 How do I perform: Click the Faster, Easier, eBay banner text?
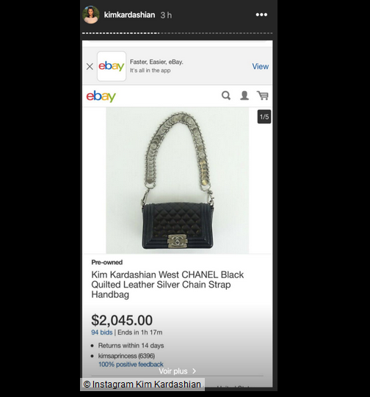(x=156, y=62)
